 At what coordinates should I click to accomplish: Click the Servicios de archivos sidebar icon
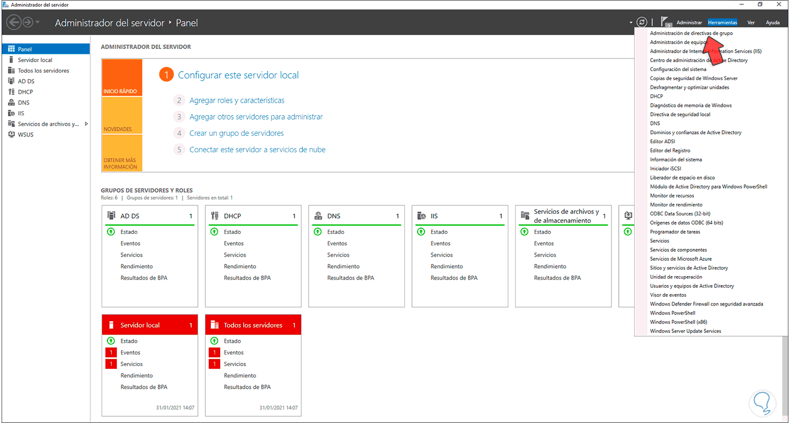(x=12, y=124)
